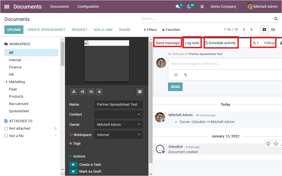
Task: Open the Contact dropdown
Action: 139,114
